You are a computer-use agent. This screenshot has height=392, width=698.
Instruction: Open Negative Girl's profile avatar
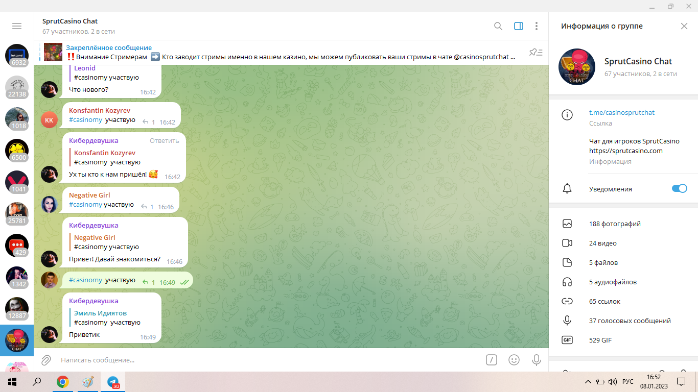(x=49, y=205)
